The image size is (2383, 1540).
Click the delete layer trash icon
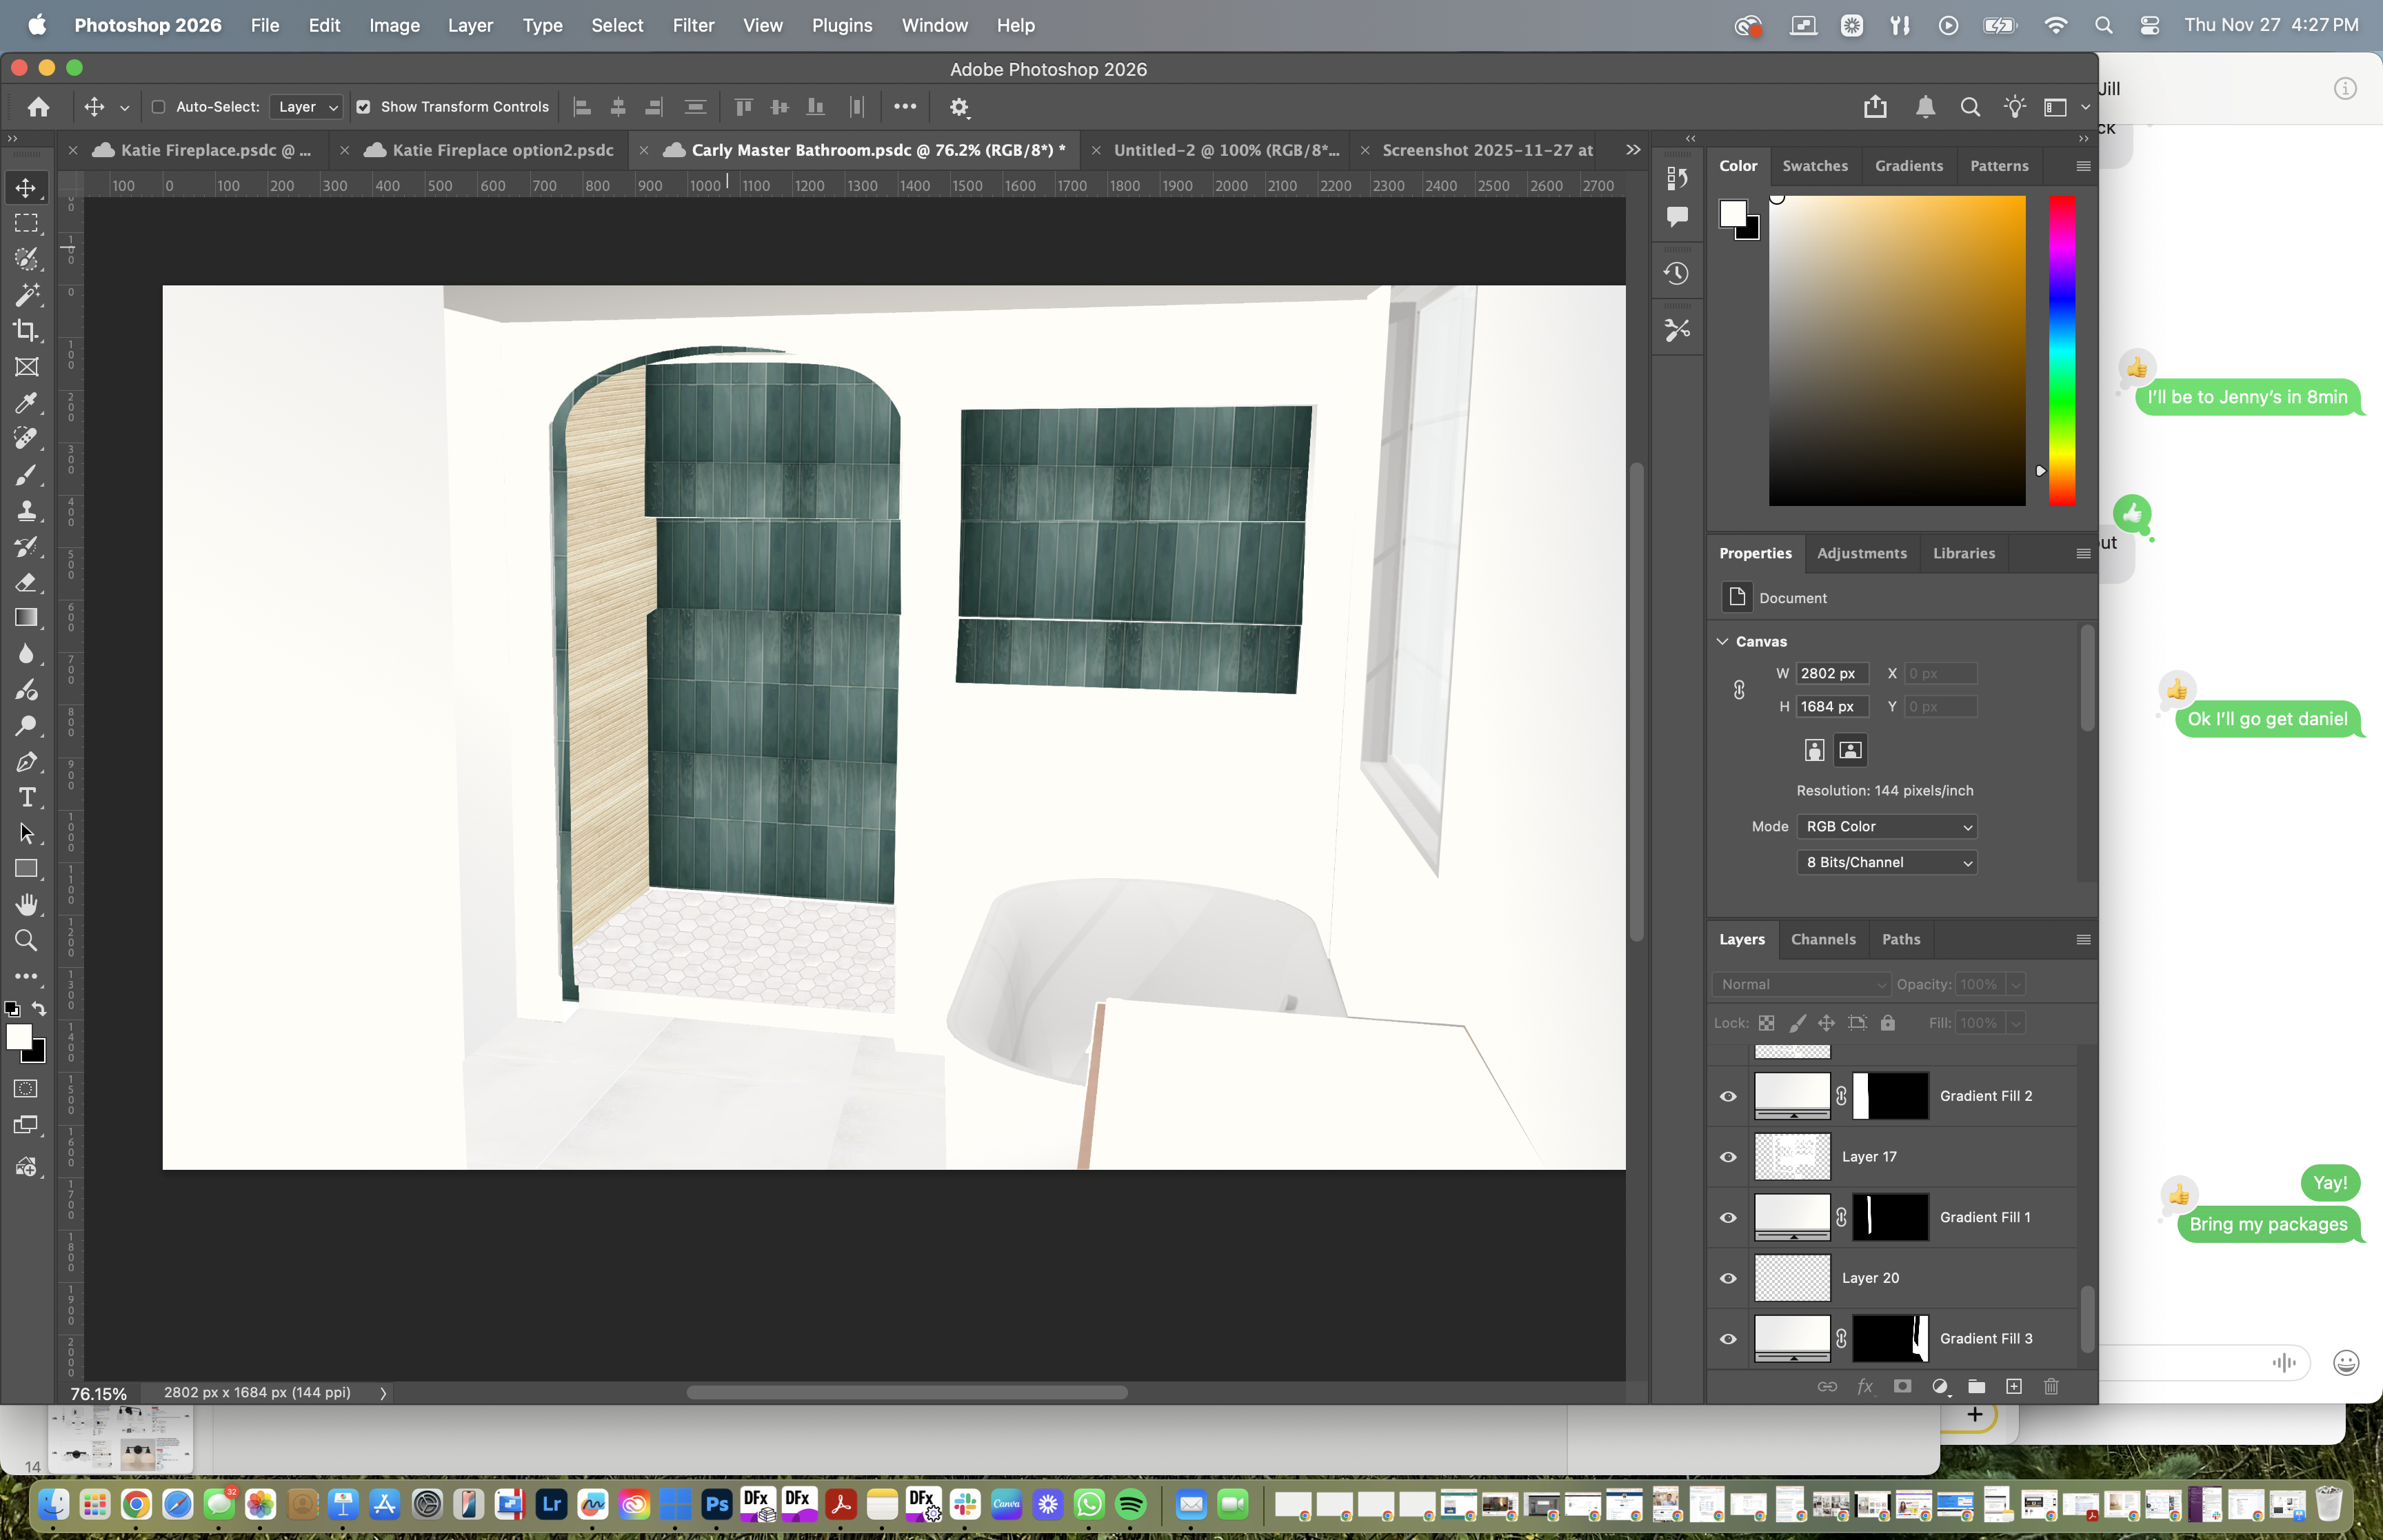coord(2051,1386)
